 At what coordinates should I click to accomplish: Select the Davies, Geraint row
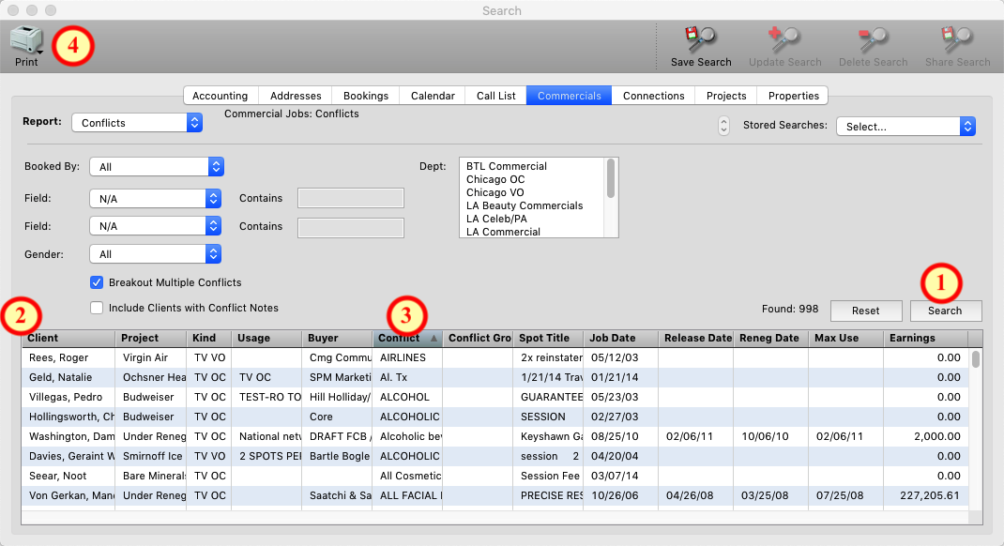click(494, 456)
